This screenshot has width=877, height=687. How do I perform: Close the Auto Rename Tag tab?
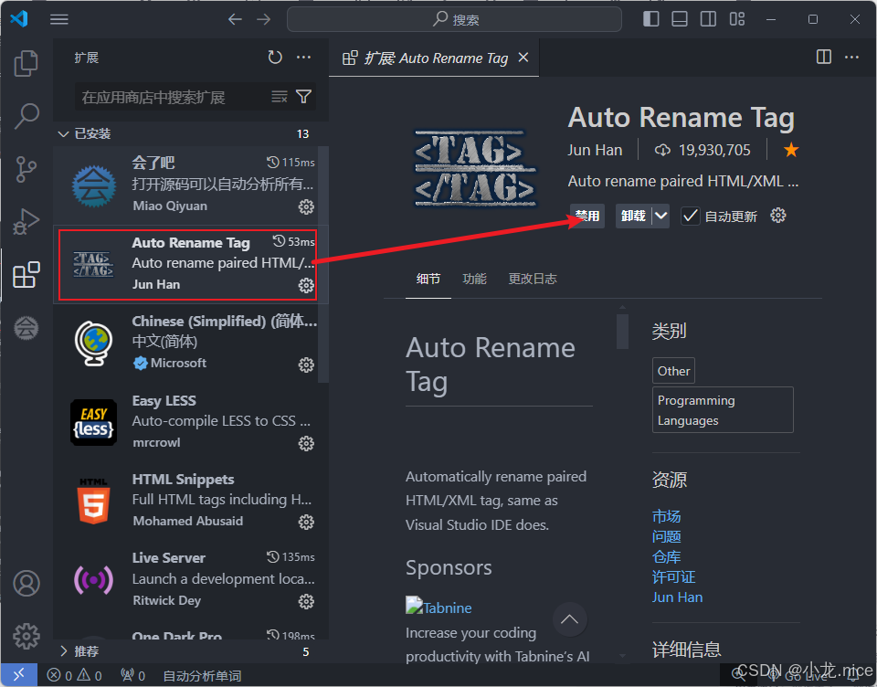[523, 57]
